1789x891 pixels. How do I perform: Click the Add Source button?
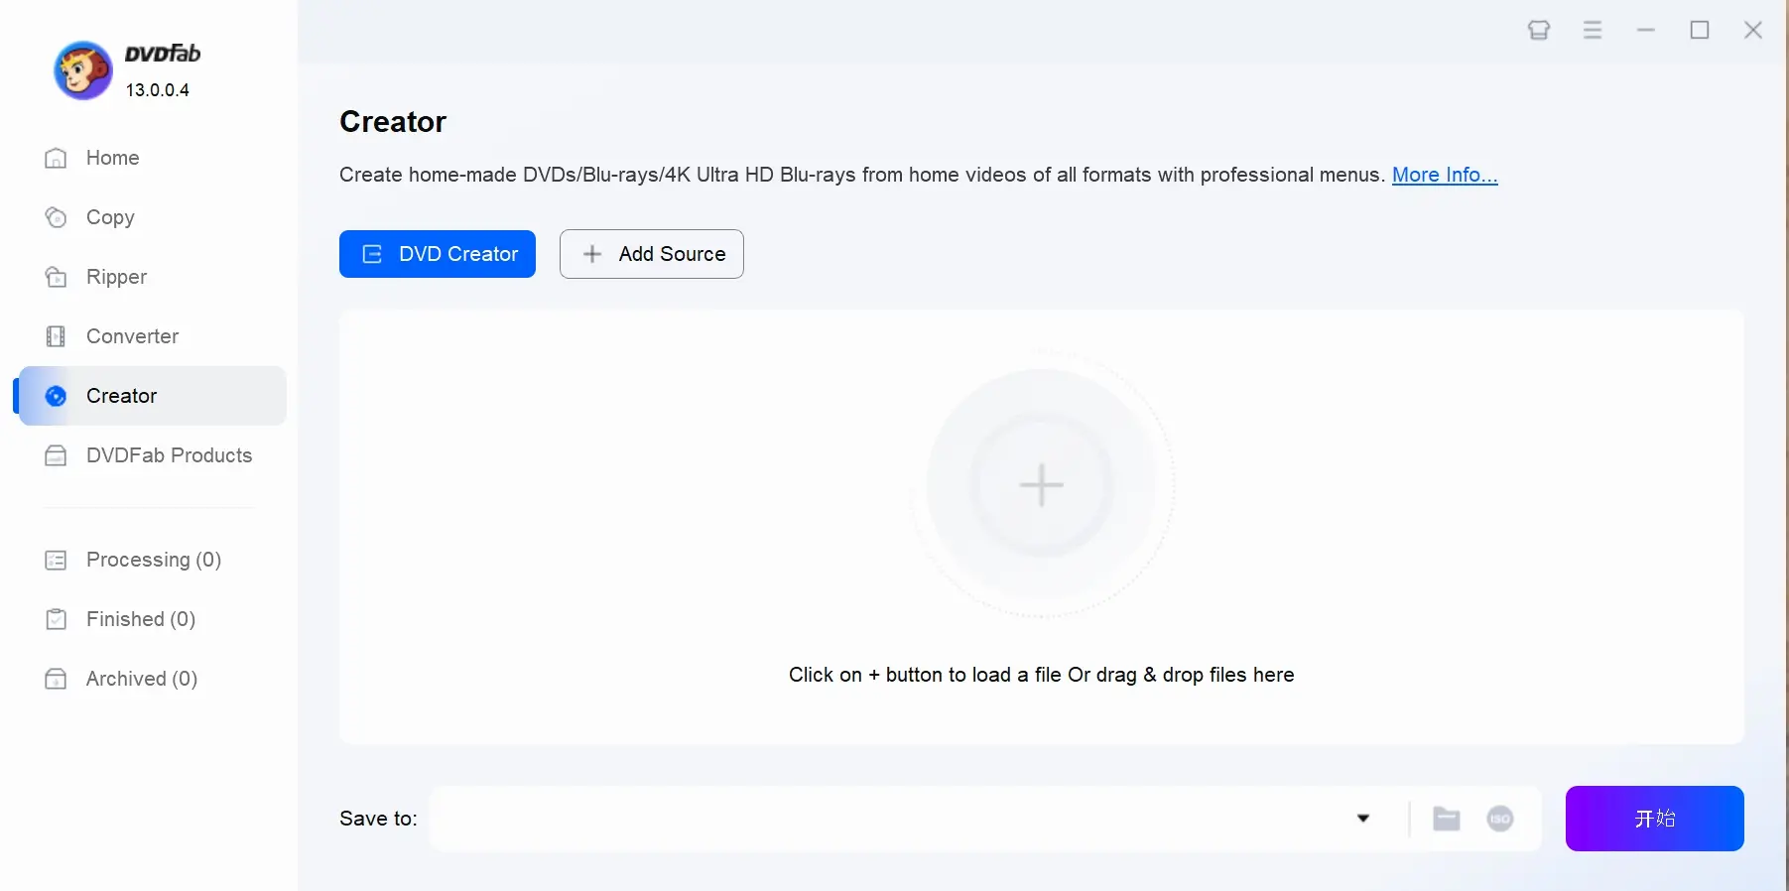[x=652, y=254]
